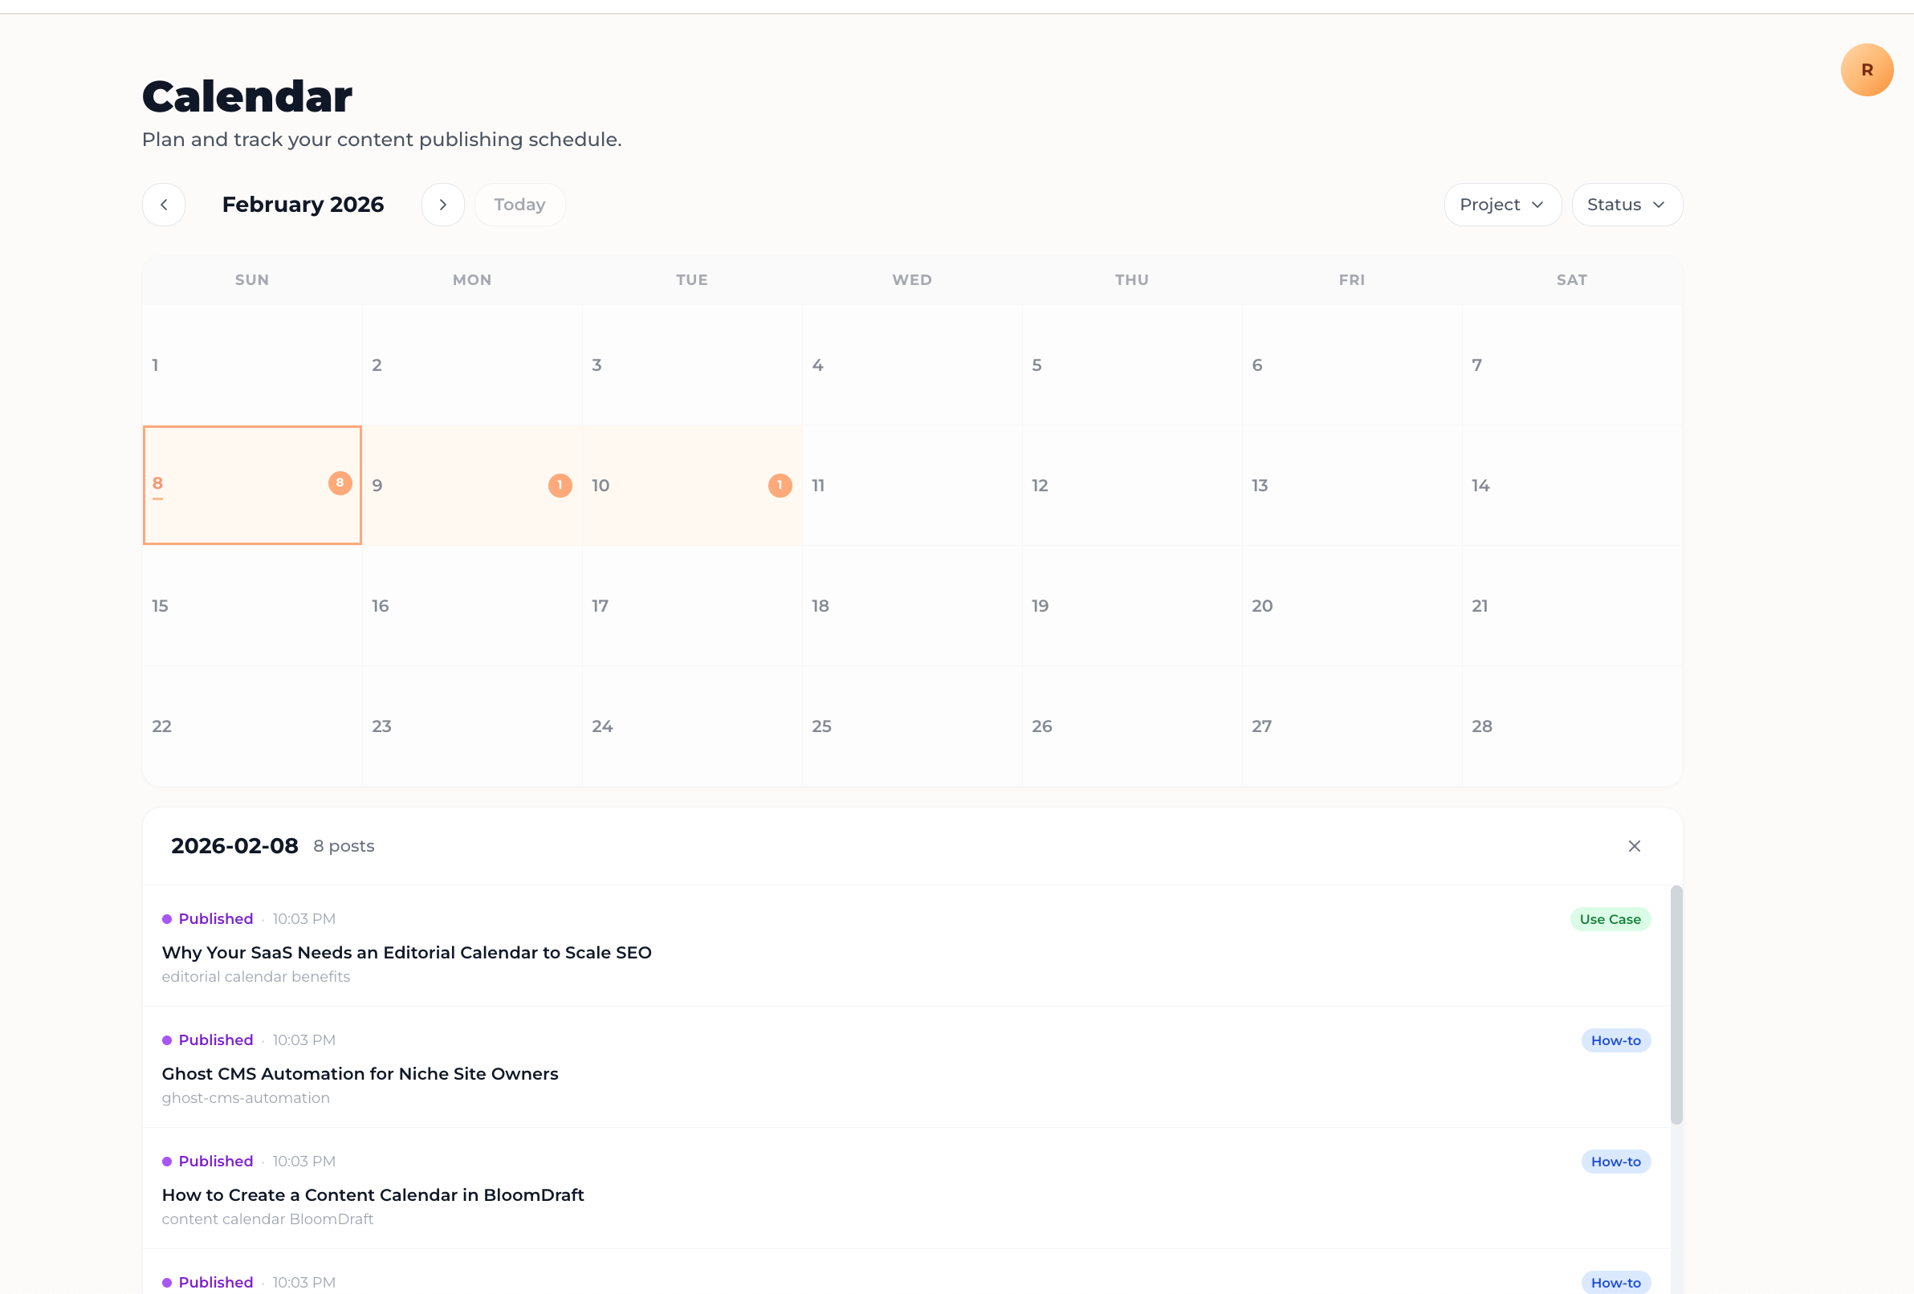
Task: Click the Use Case tag
Action: point(1609,919)
